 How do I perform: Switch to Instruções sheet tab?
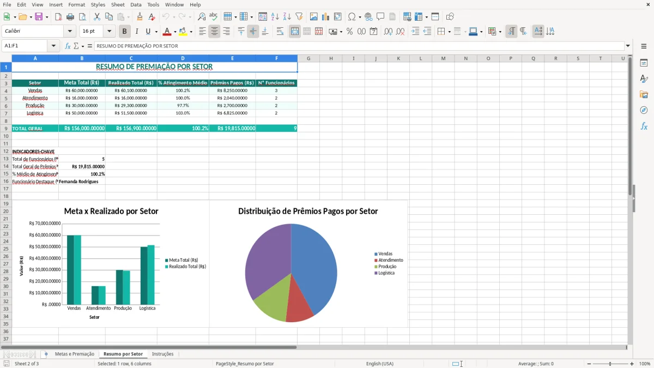point(162,354)
